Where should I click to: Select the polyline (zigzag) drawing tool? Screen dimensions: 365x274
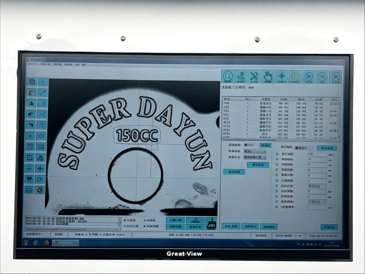pos(42,114)
